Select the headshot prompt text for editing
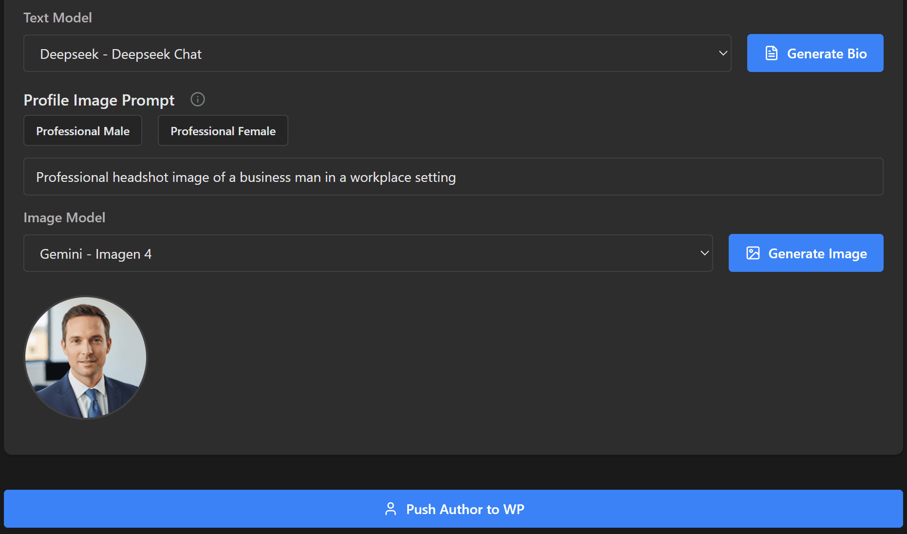Screen dimensions: 907x534 pos(245,177)
